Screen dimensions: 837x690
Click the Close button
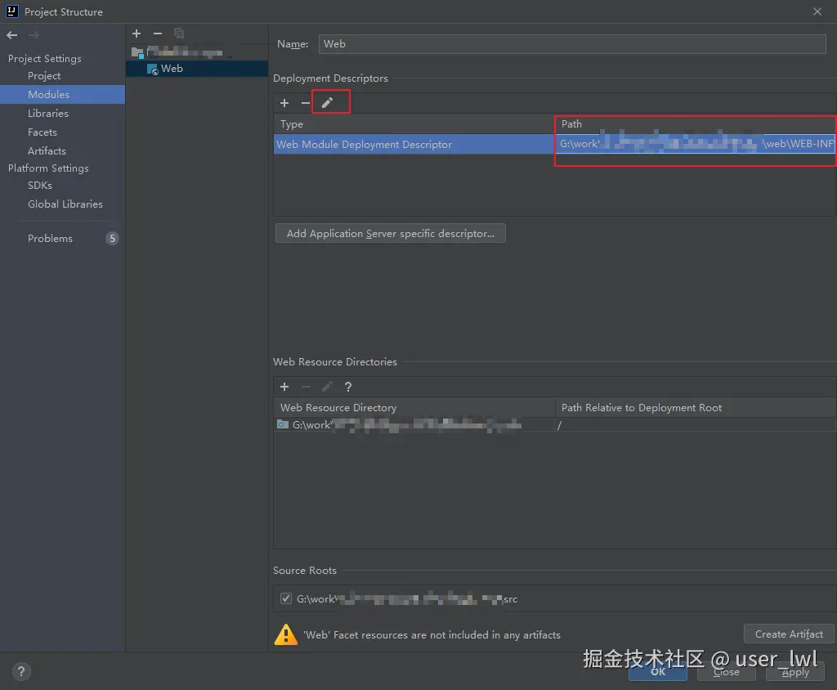(727, 672)
